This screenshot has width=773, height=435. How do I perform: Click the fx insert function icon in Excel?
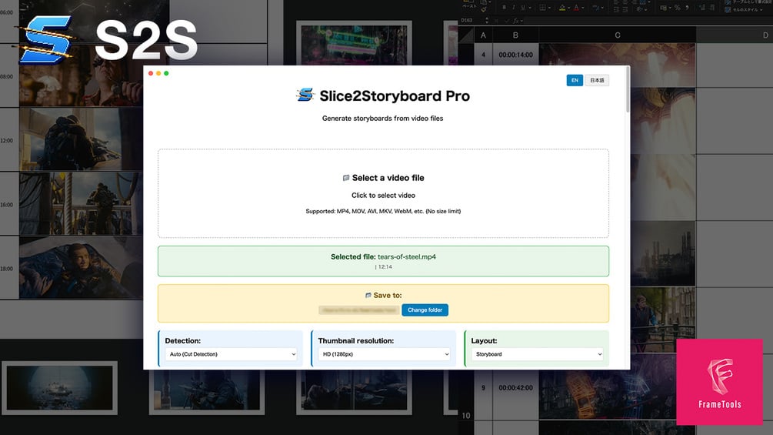pyautogui.click(x=516, y=21)
